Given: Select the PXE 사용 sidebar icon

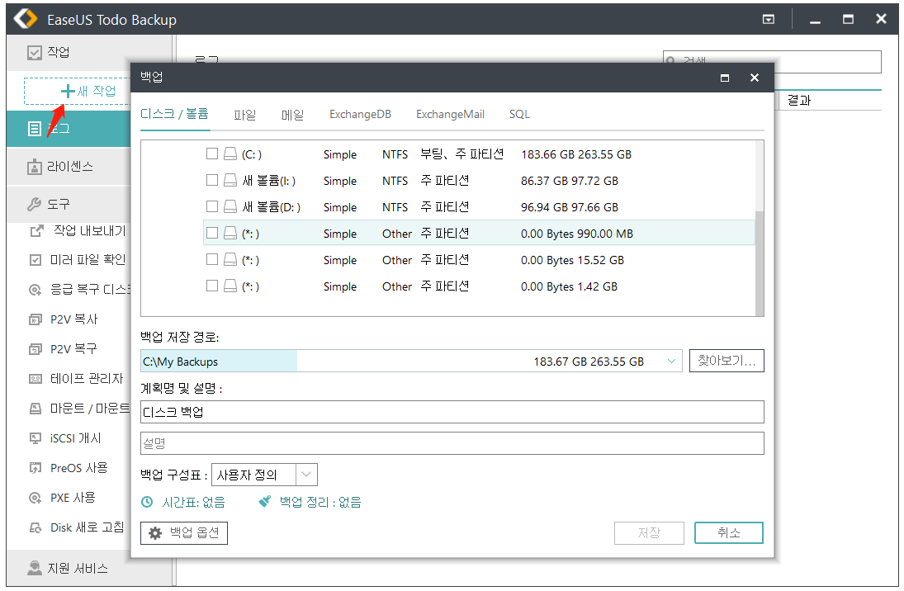Looking at the screenshot, I should pos(35,498).
